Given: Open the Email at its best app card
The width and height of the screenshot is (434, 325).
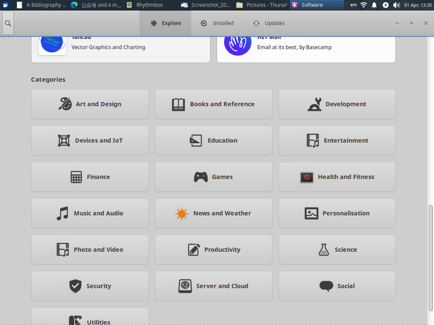Looking at the screenshot, I should click(x=306, y=49).
